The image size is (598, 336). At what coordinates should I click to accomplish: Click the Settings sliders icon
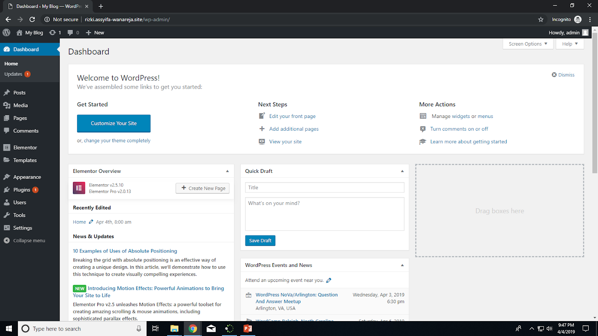[x=7, y=228]
